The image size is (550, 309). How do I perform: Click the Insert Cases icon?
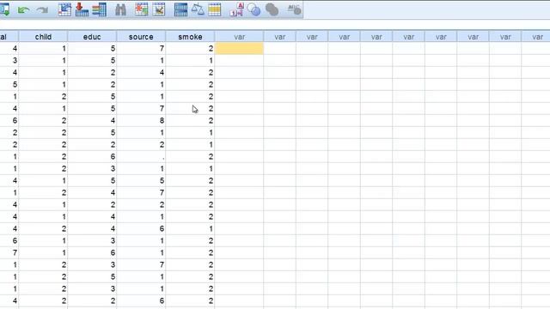tap(141, 9)
